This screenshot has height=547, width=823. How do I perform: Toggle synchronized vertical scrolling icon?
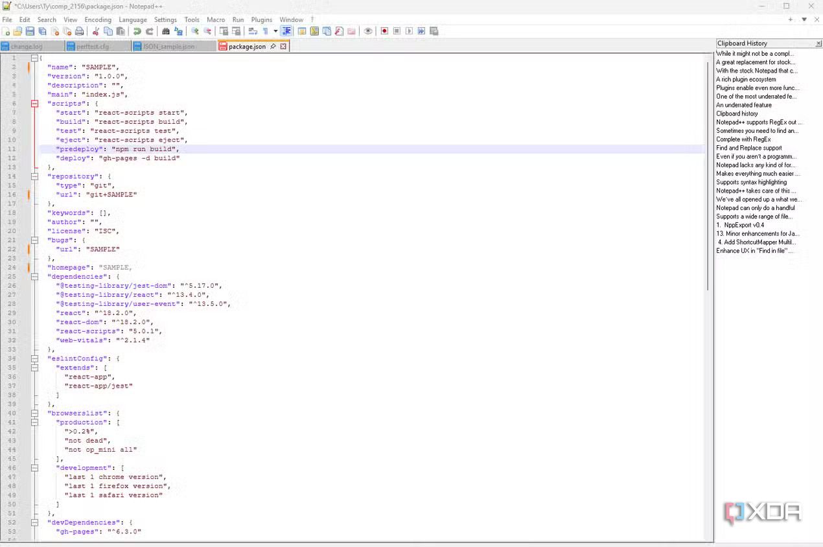[x=224, y=31]
